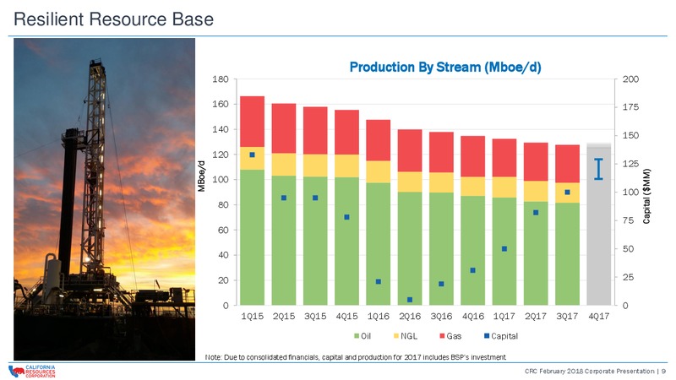The width and height of the screenshot is (676, 380).
Task: Click the 60 value on left axis
Action: pos(223,230)
